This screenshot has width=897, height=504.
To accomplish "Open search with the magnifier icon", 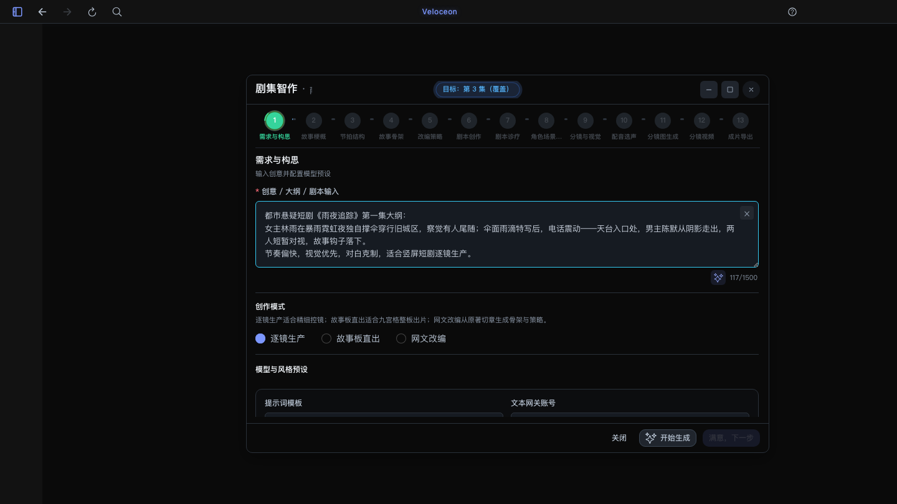I will [x=117, y=12].
